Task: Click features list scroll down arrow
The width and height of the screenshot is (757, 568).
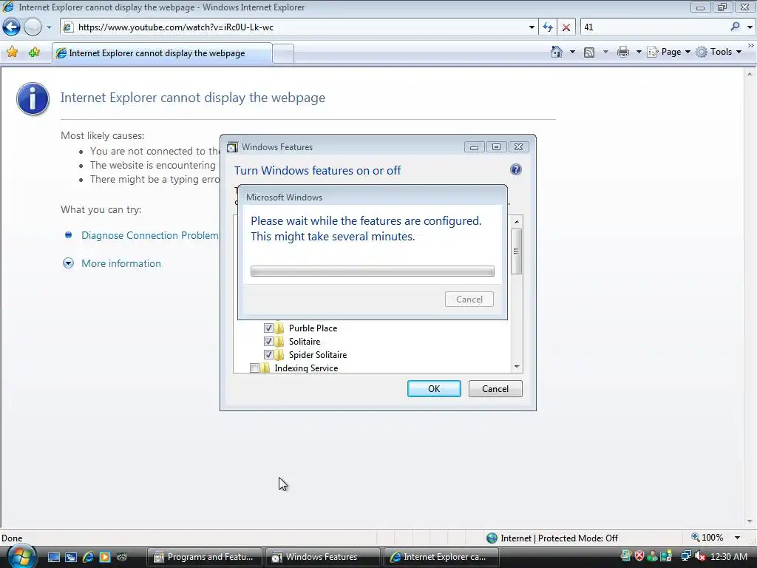Action: pyautogui.click(x=517, y=367)
